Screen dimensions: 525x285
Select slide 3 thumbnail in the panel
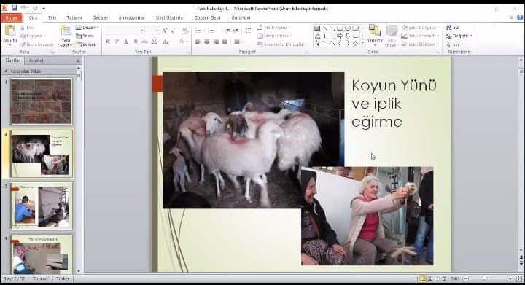42,206
